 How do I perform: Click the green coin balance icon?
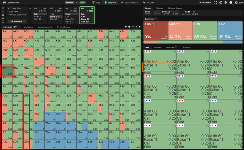[x=236, y=2]
